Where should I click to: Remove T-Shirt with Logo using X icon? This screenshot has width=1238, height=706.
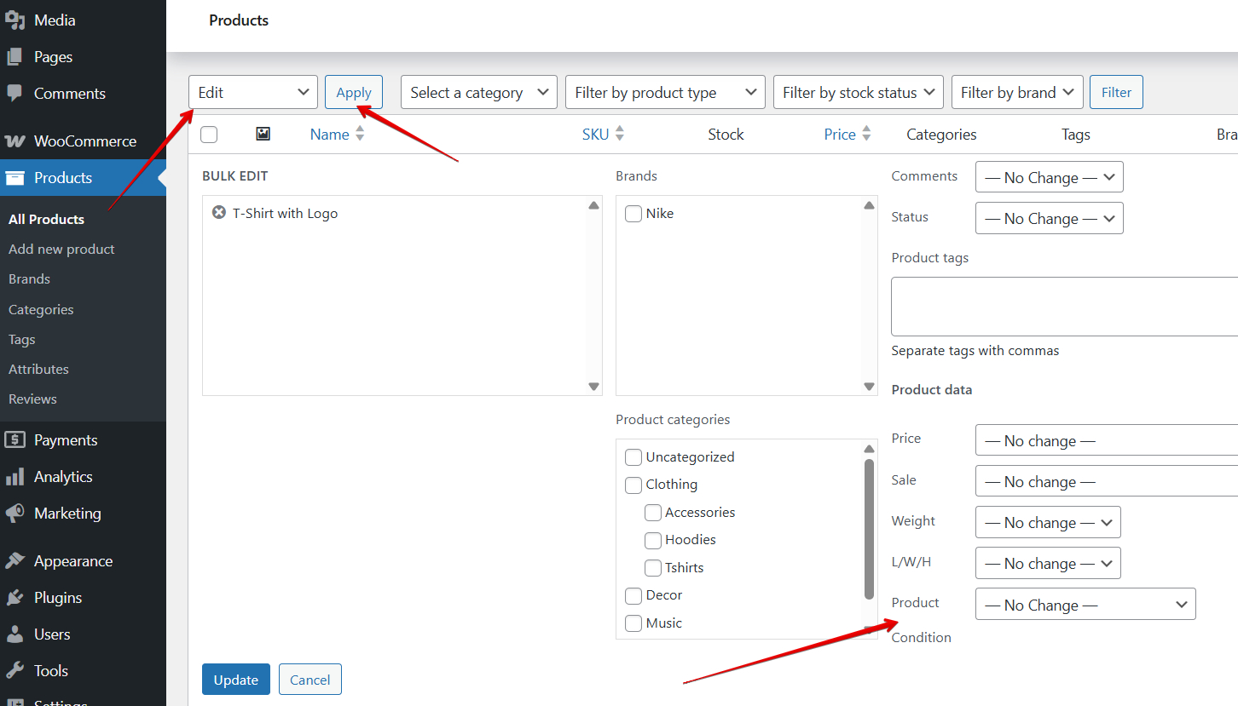218,213
